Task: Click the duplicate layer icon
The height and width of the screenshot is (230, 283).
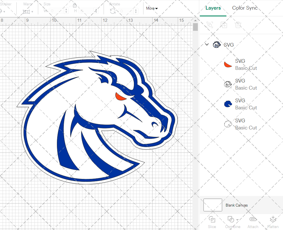Action: coord(224,25)
